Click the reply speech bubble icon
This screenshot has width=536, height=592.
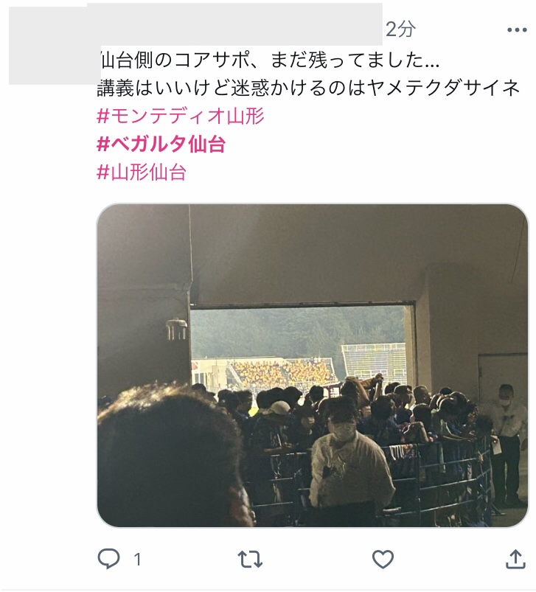[x=108, y=559]
